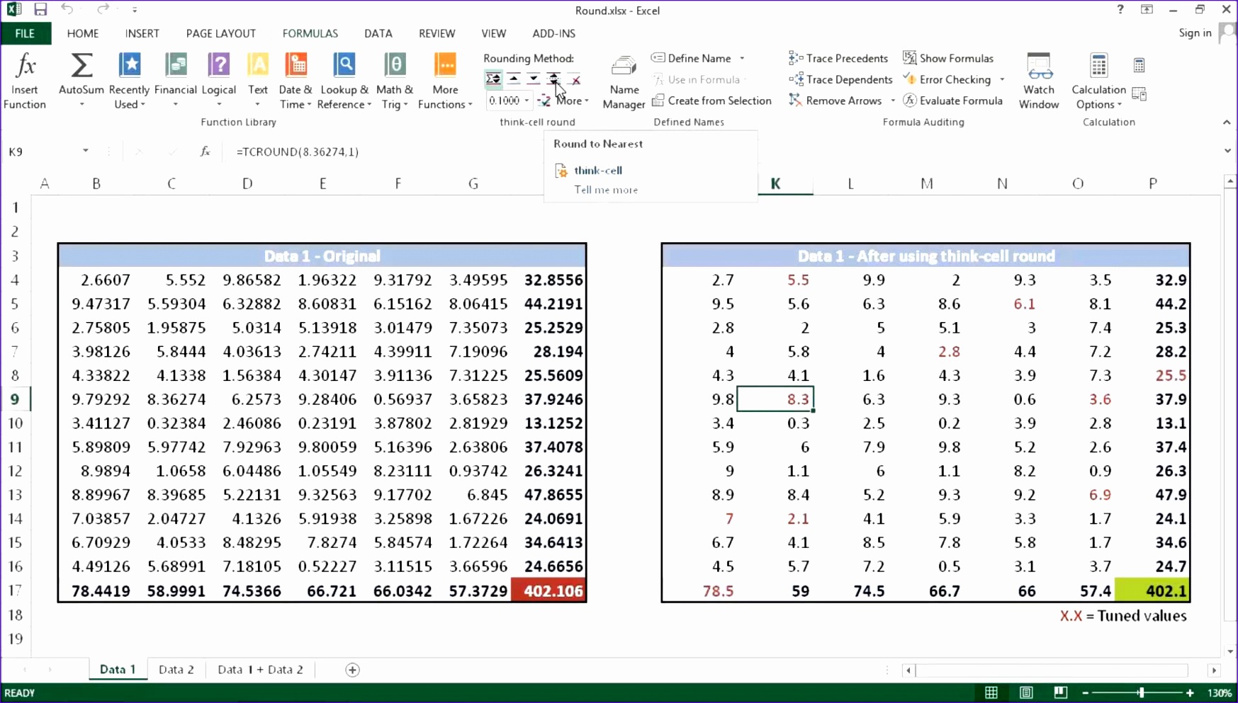Click the Evaluate Formula button
The image size is (1238, 703).
pos(953,101)
